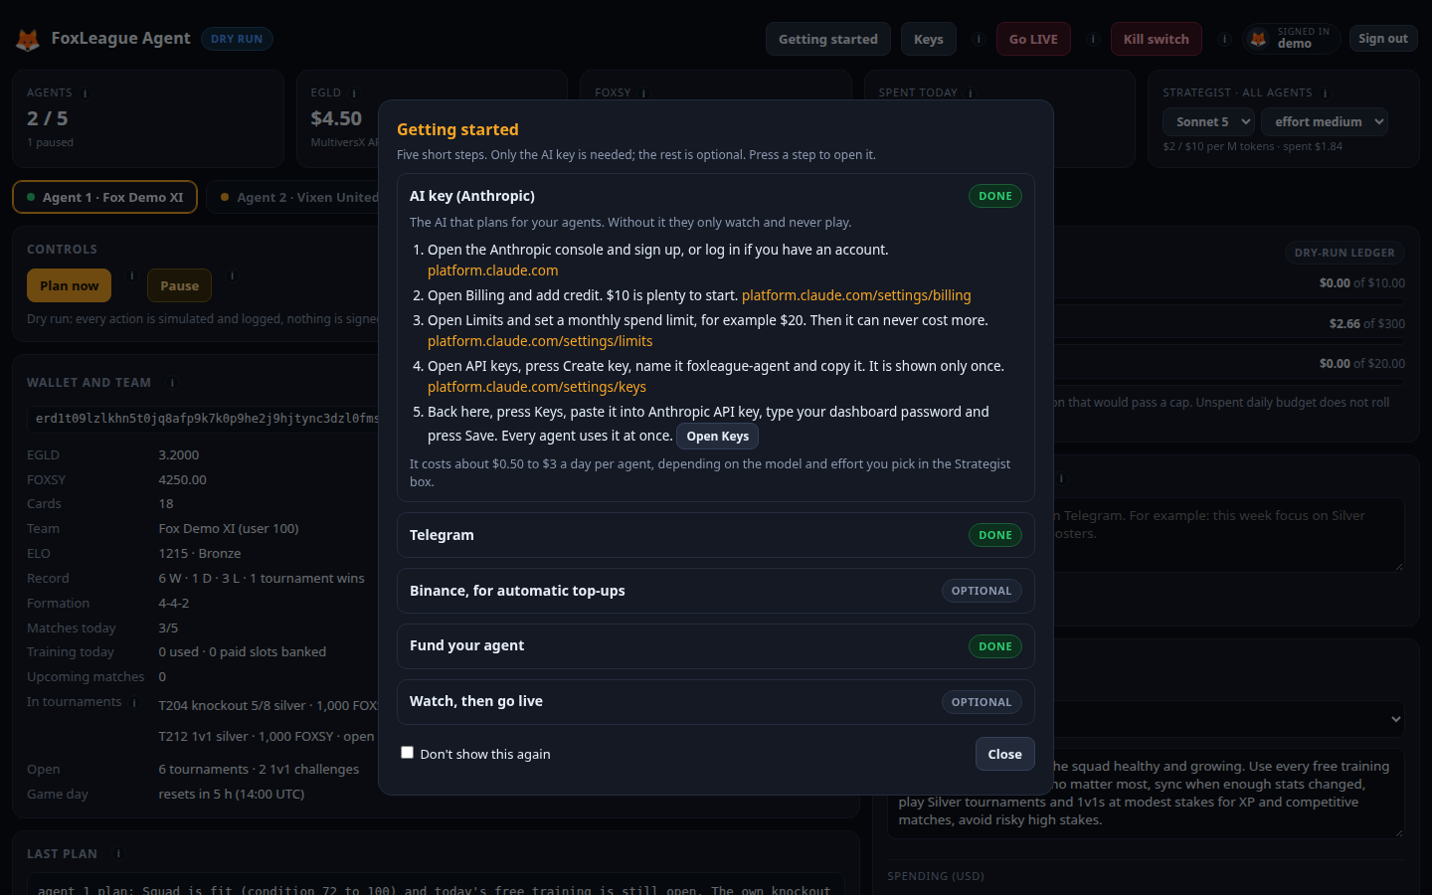Click the OPTIONAL badge on Binance step
The image size is (1432, 895).
click(x=982, y=591)
